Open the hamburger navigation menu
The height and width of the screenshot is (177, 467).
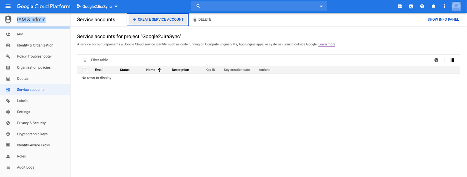coord(8,6)
